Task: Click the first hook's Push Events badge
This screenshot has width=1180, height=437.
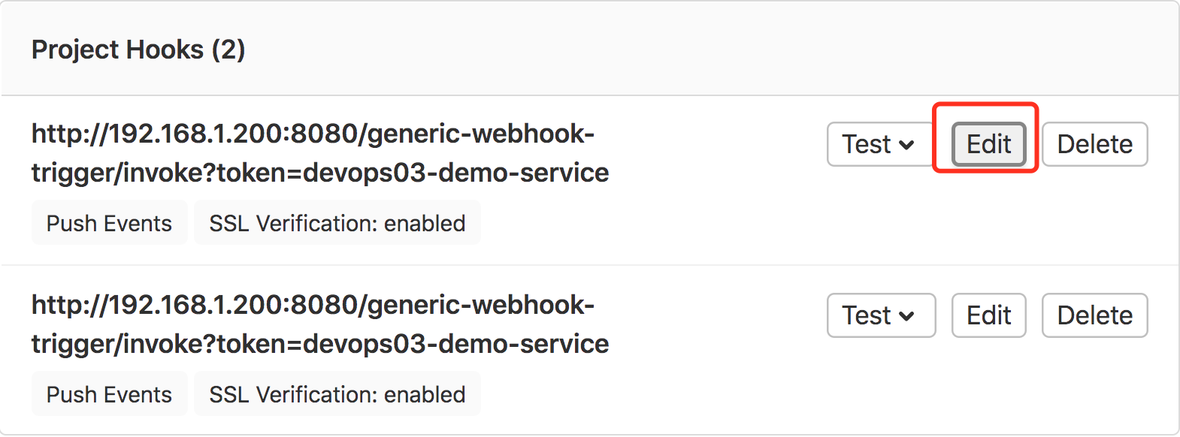Action: [x=109, y=223]
